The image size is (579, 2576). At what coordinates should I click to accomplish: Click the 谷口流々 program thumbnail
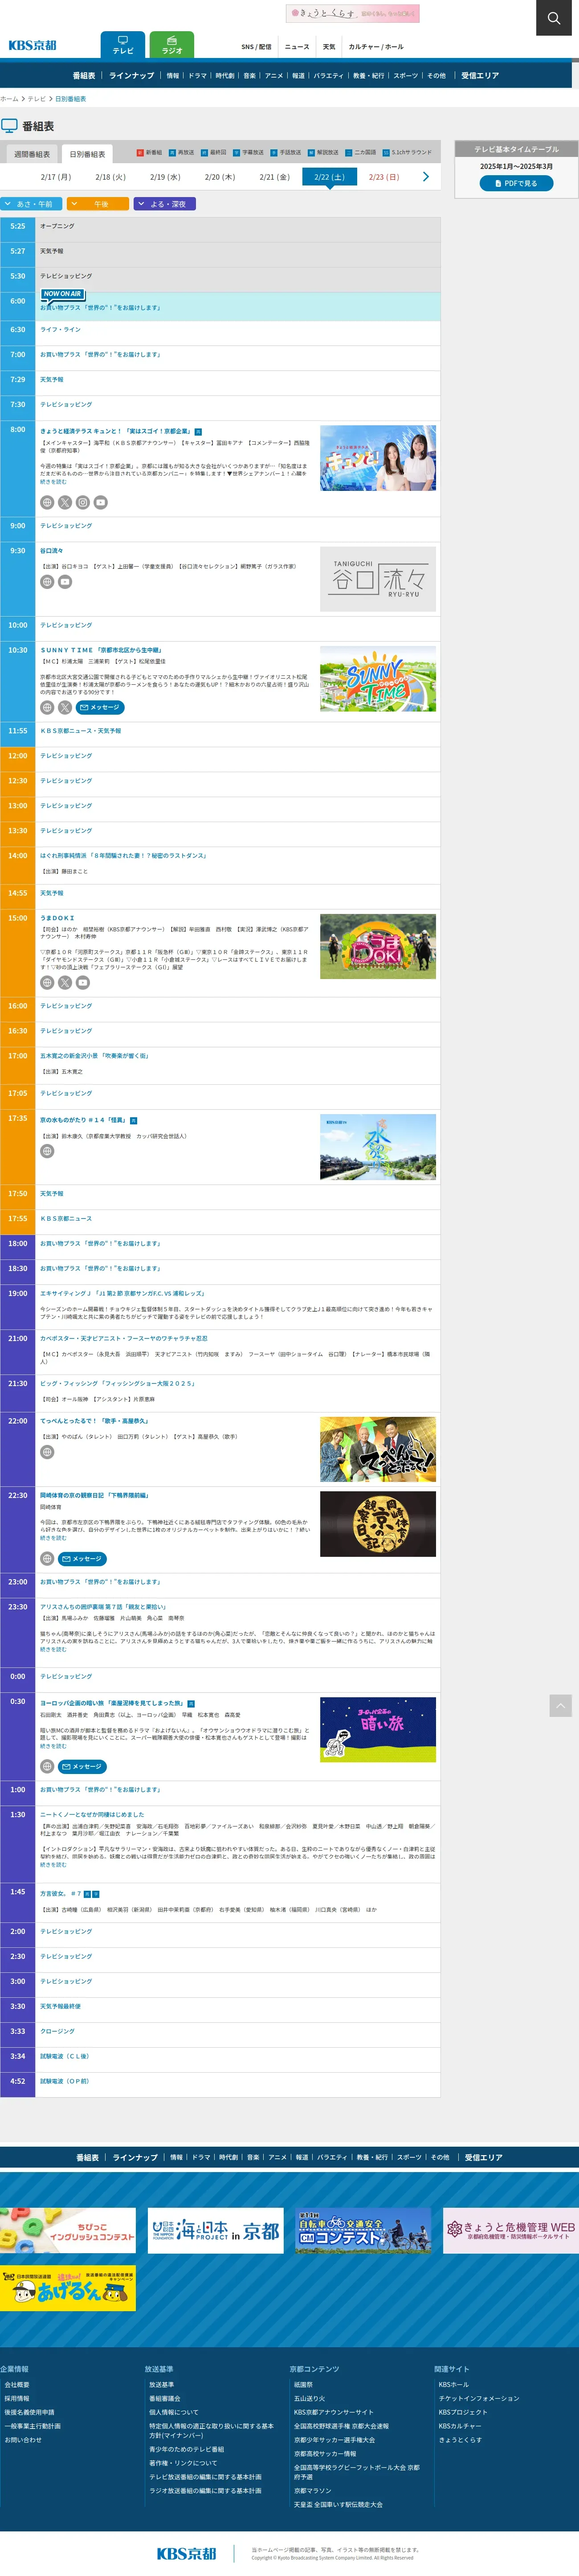(377, 579)
